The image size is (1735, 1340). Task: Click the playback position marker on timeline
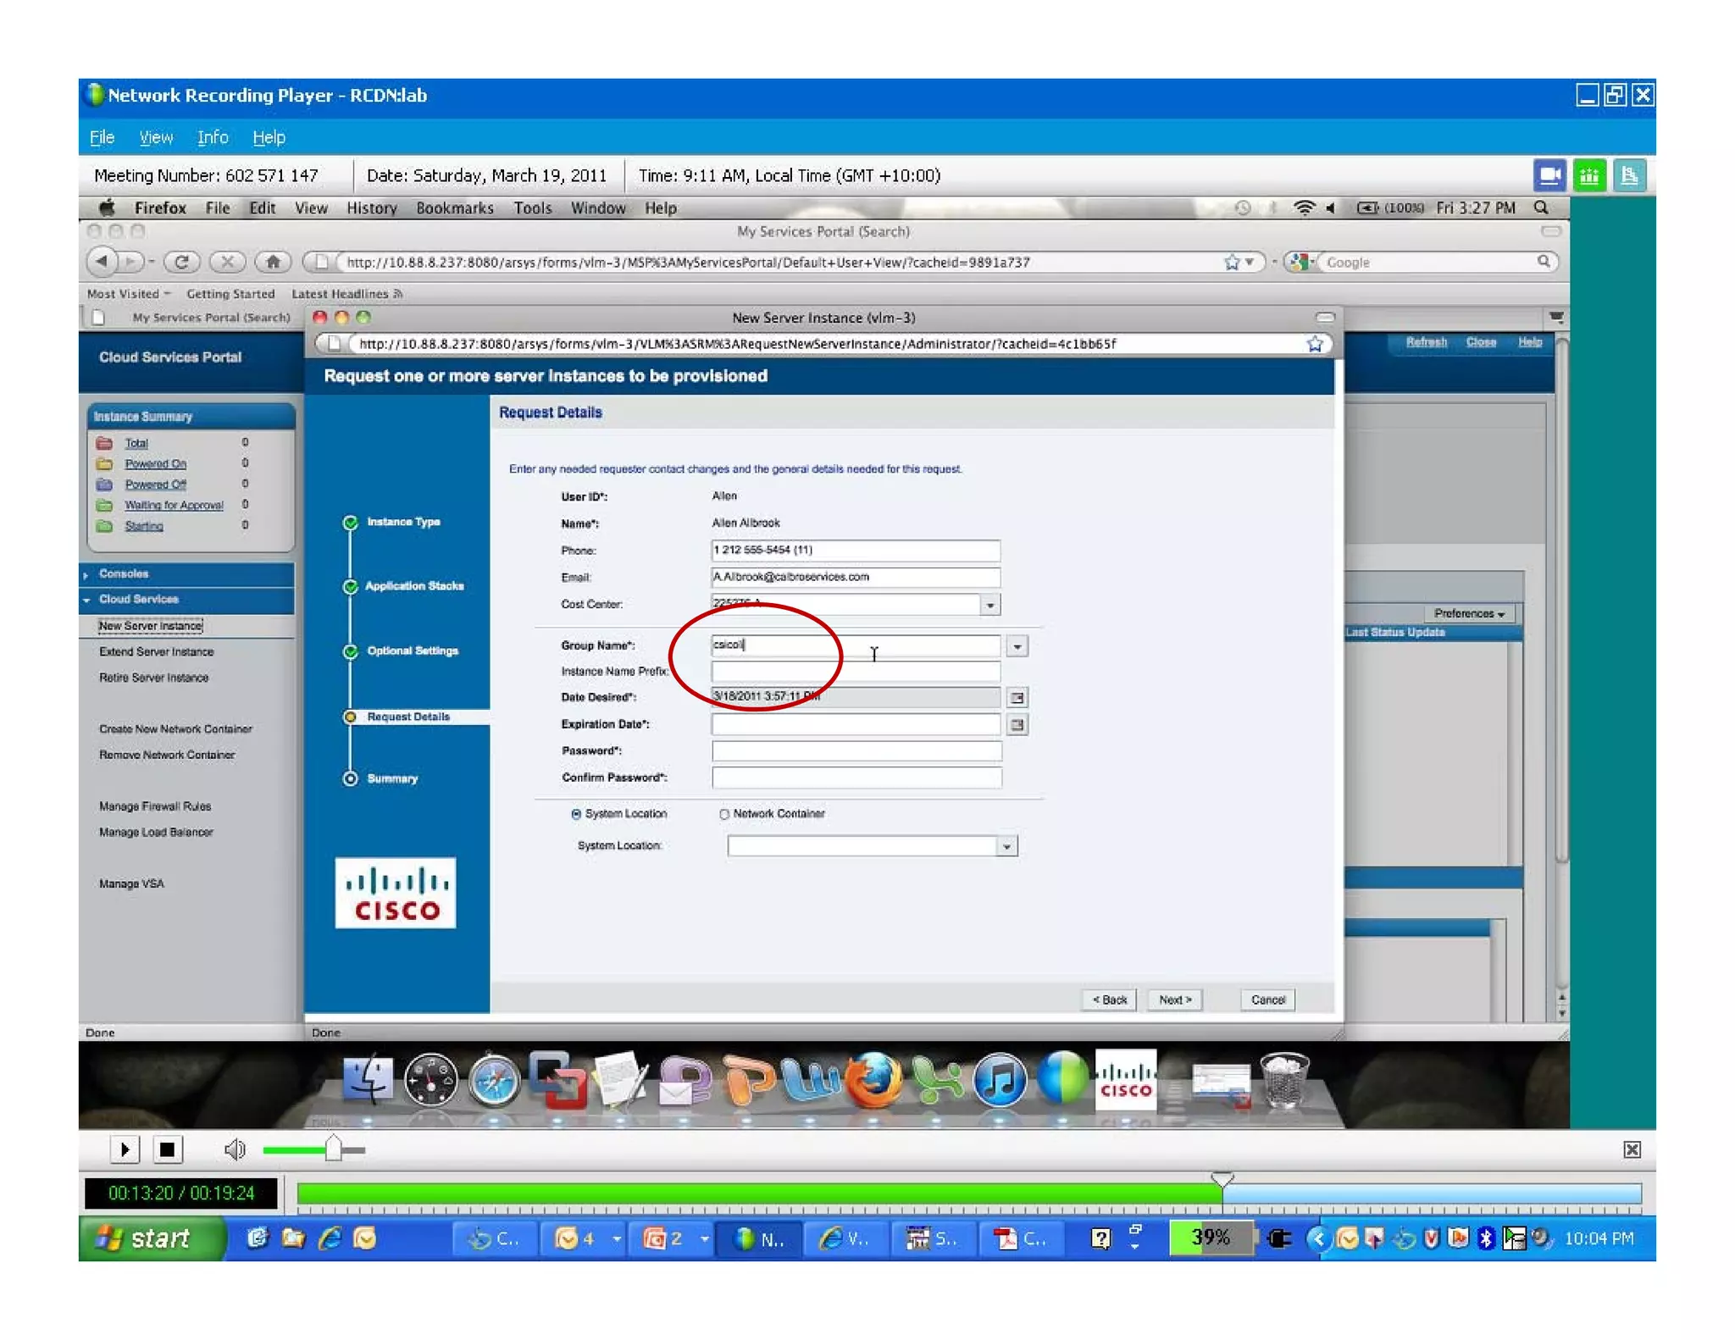click(1222, 1179)
